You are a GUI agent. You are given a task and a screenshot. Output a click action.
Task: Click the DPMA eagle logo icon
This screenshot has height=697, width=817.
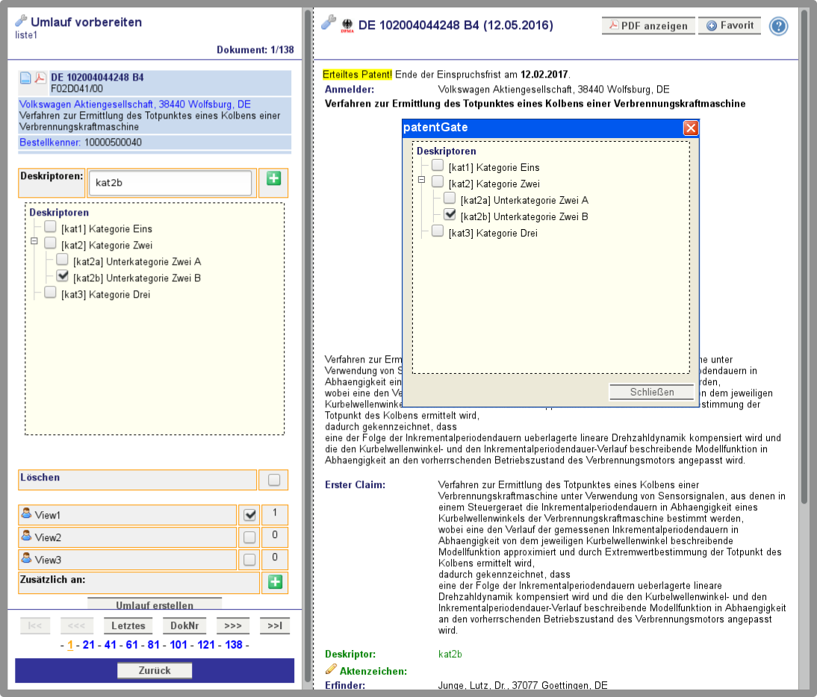click(347, 25)
